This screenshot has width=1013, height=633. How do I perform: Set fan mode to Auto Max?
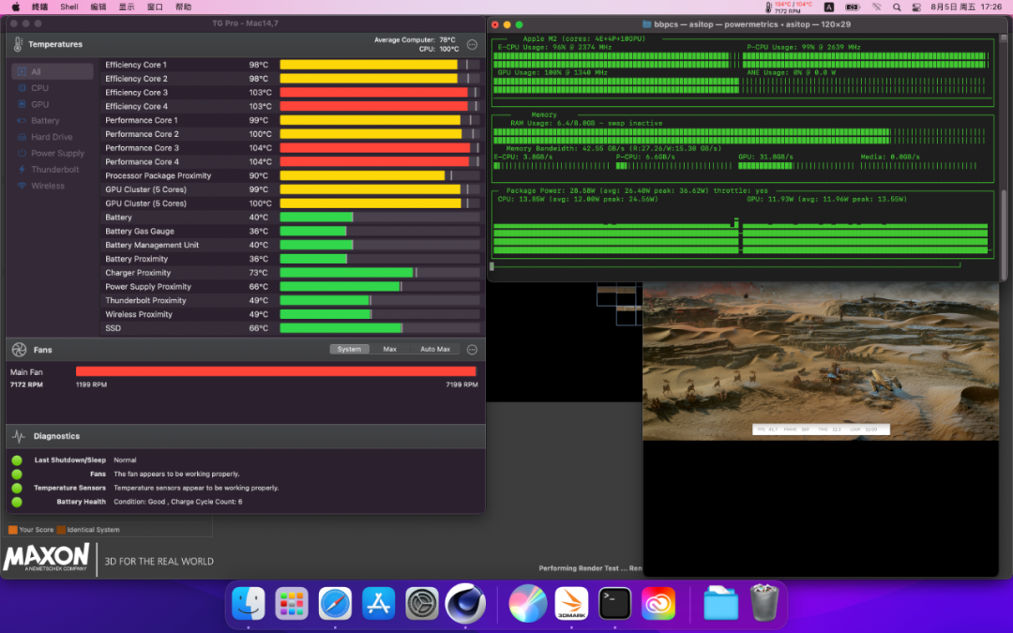[434, 349]
